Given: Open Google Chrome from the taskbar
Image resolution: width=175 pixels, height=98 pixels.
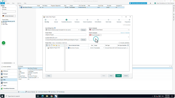Looking at the screenshot, I should point(51,96).
